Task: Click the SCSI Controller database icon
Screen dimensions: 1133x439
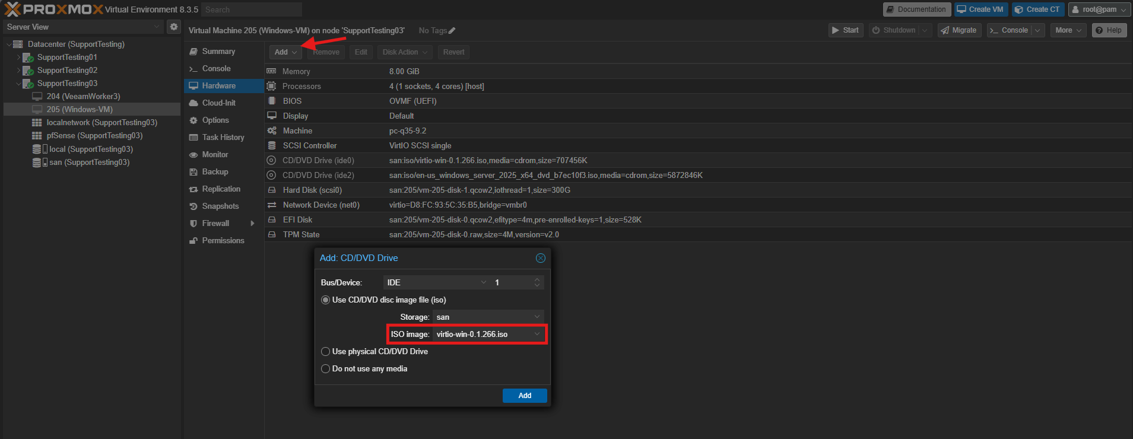Action: (x=271, y=145)
